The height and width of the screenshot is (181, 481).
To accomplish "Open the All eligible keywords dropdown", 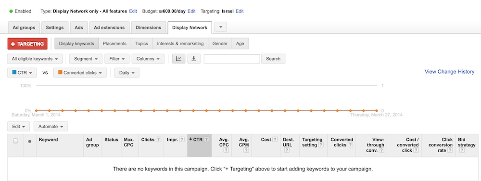I will click(x=35, y=59).
